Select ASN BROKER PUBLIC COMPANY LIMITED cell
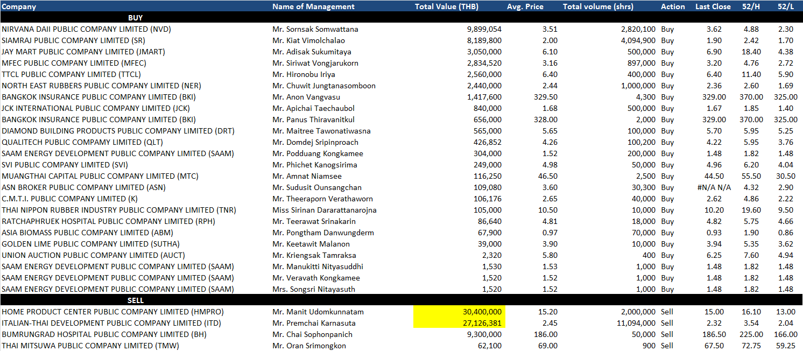Screen dimensions: 803x351 (83, 187)
